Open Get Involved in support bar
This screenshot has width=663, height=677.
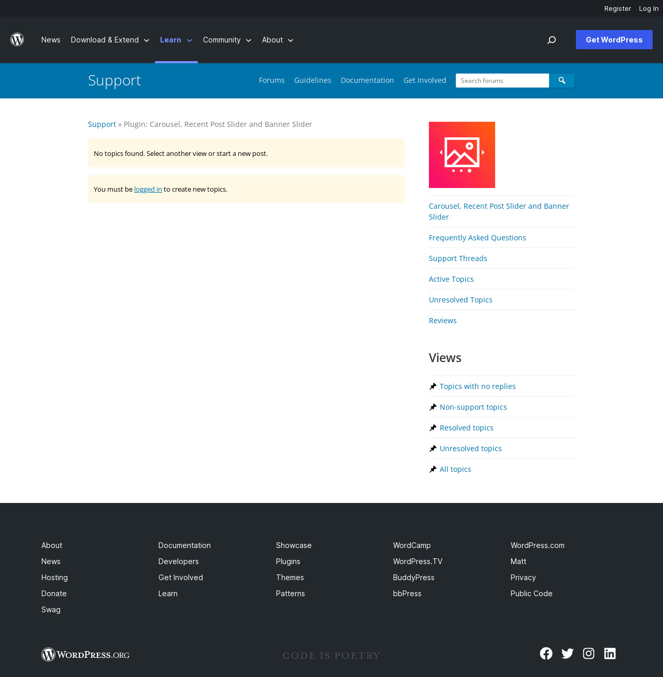pos(425,80)
